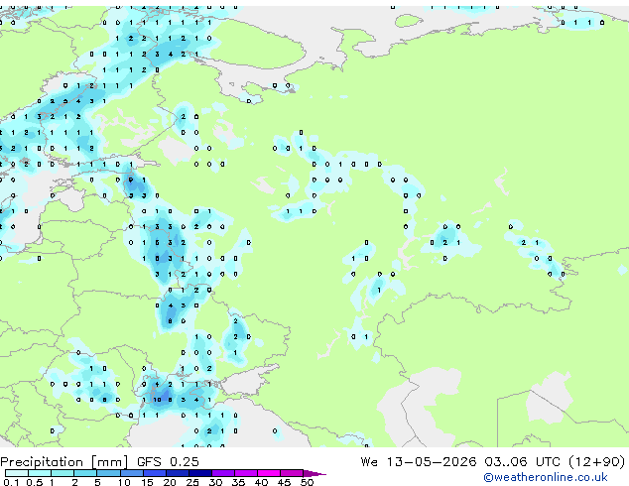Select the 0.5–1 mm legend color swatch
The height and width of the screenshot is (486, 629).
coord(40,473)
